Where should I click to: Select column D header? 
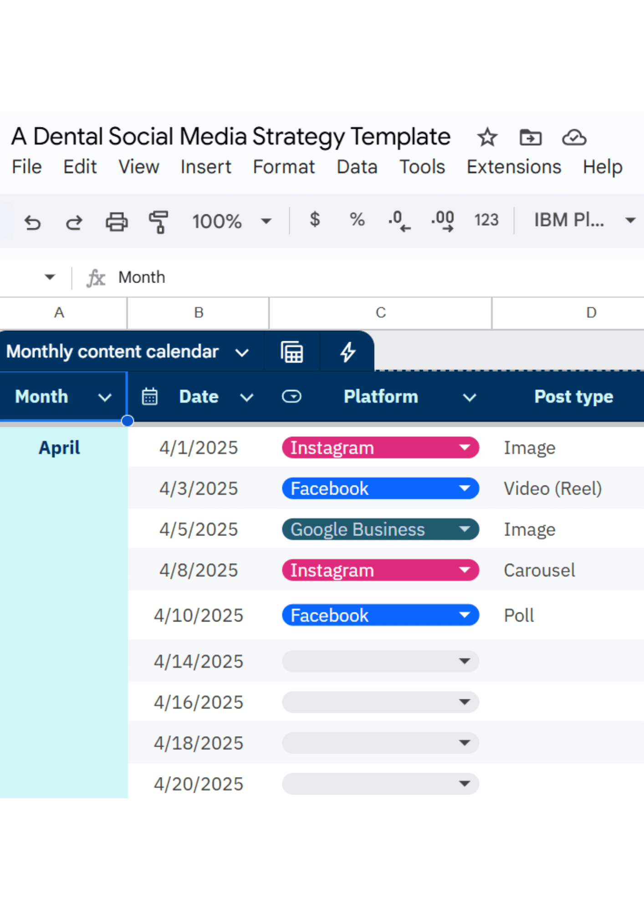(x=568, y=313)
